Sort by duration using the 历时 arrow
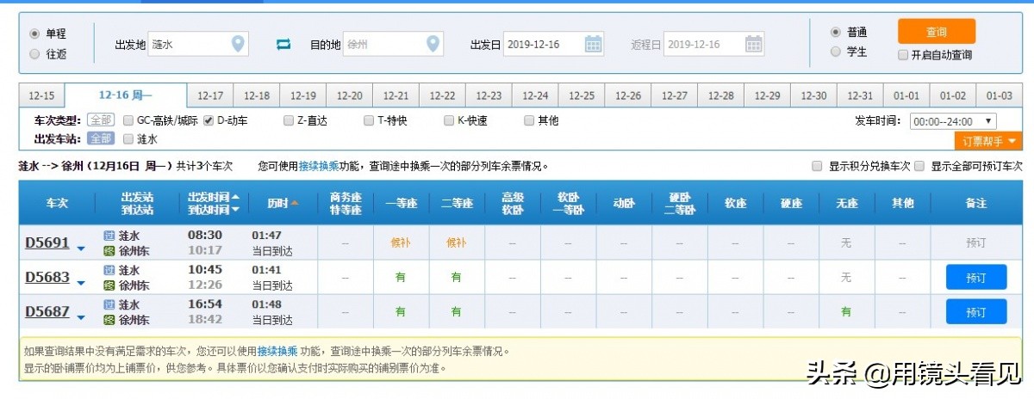Viewport: 1034px width, 399px height. pos(295,204)
